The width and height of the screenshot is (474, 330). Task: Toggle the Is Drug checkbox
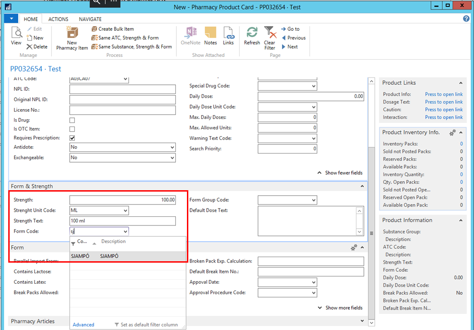tap(72, 120)
